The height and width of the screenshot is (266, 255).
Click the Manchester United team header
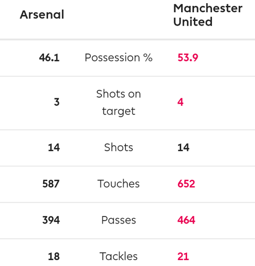pyautogui.click(x=208, y=15)
